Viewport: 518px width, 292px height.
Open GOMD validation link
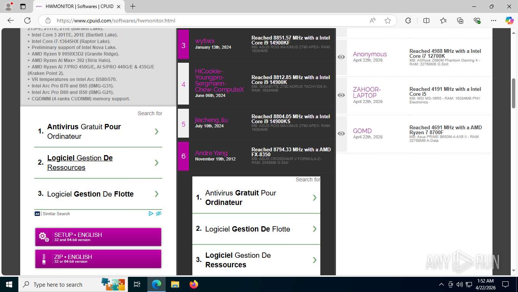[362, 131]
